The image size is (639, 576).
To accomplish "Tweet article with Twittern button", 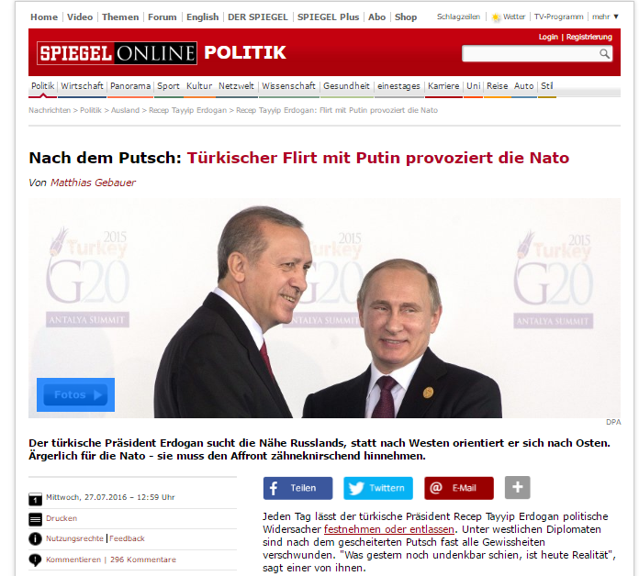I will (377, 488).
